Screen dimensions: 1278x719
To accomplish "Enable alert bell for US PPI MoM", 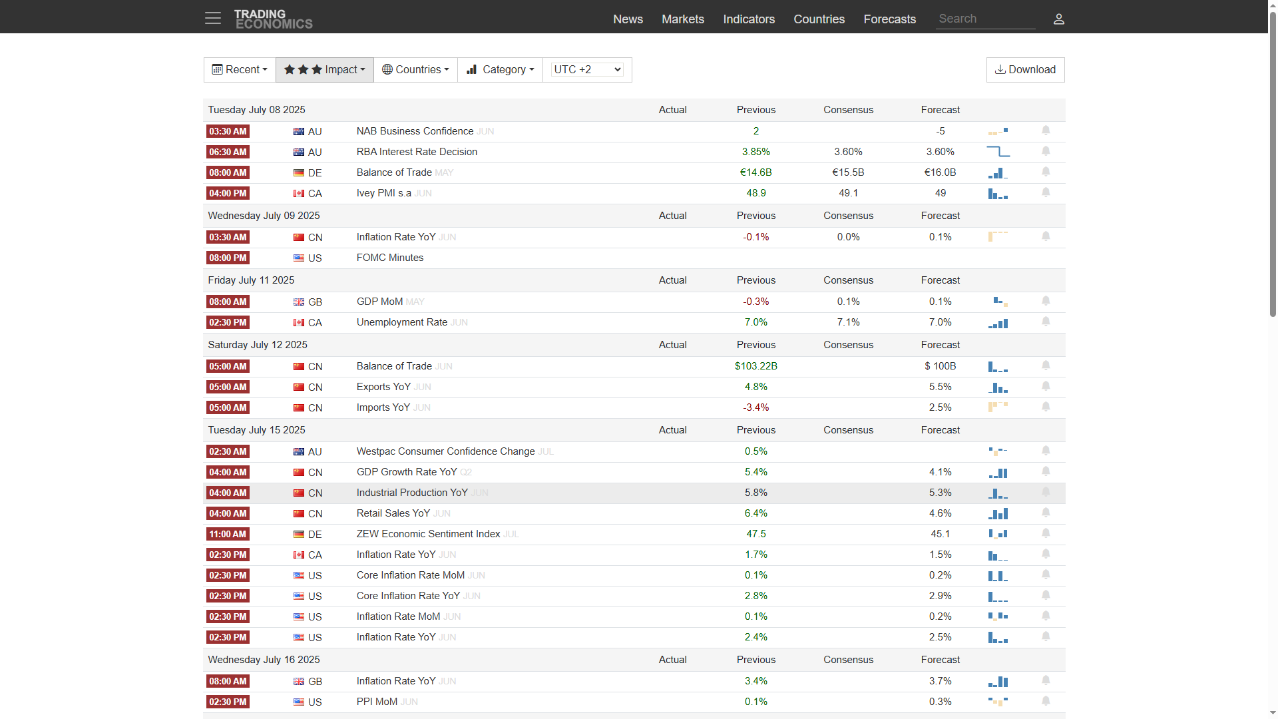I will tap(1046, 701).
